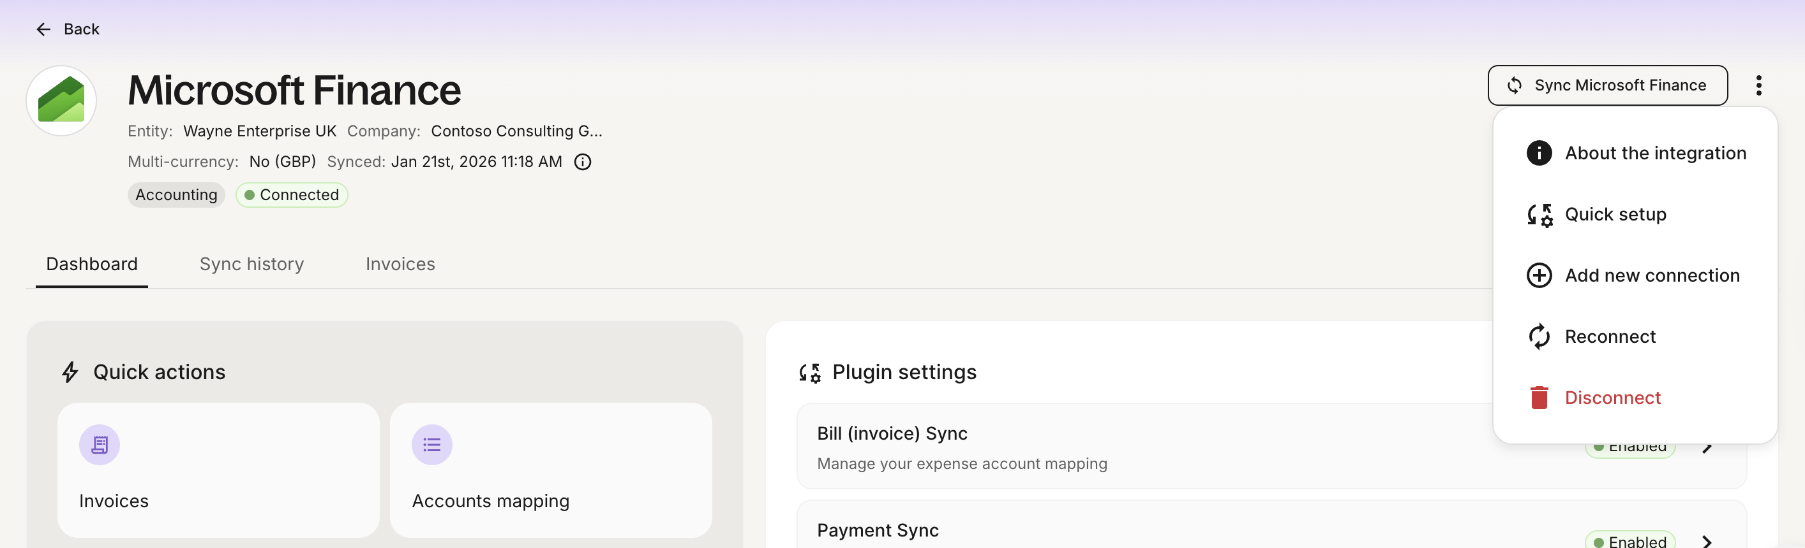The height and width of the screenshot is (548, 1805).
Task: Click the back arrow icon
Action: [43, 29]
